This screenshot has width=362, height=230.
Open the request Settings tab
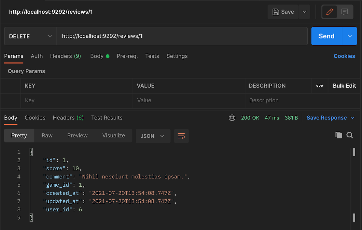coord(177,56)
